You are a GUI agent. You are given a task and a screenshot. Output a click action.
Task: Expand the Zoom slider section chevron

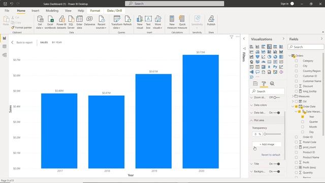coord(251,97)
